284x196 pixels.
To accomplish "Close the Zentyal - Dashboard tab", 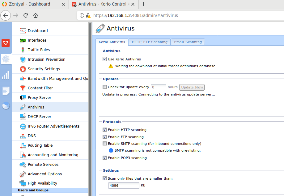I will tap(63, 4).
